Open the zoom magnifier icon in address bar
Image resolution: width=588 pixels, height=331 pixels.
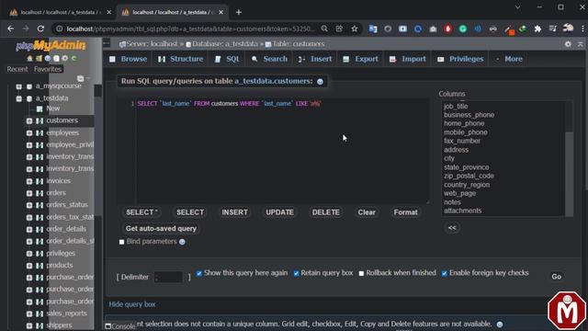[324, 29]
